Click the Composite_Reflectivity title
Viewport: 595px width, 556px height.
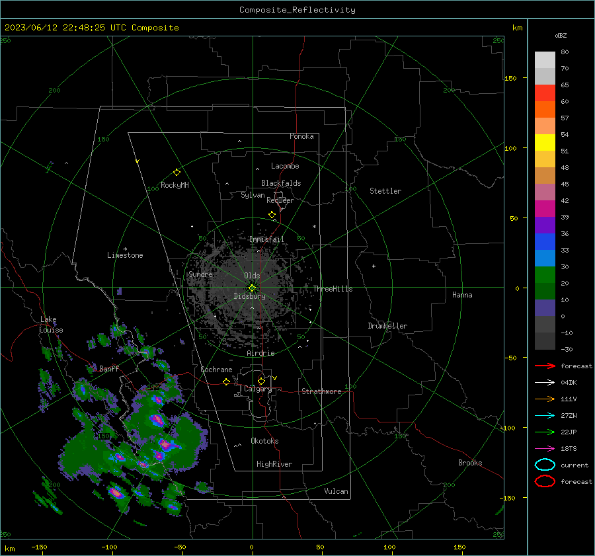[x=297, y=10]
